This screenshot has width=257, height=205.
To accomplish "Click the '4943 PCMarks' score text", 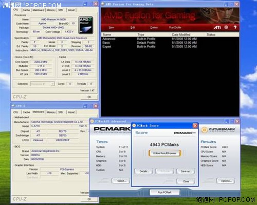I will point(164,144).
